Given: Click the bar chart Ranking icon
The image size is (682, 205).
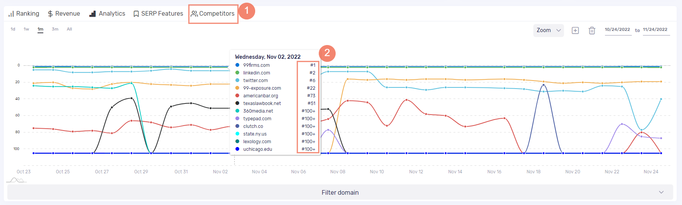Looking at the screenshot, I should click(x=11, y=14).
